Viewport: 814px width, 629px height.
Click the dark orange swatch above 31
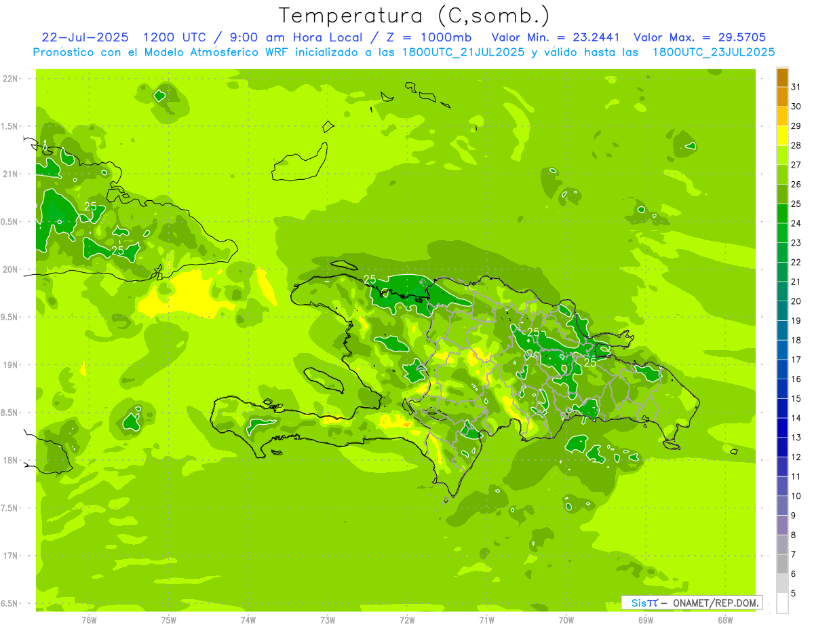(x=782, y=77)
